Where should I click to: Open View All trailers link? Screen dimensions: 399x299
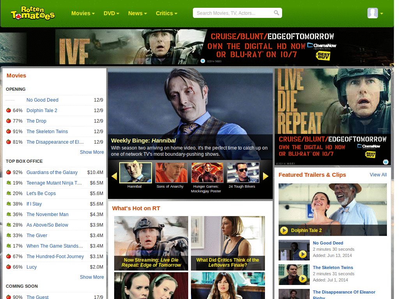coord(378,175)
